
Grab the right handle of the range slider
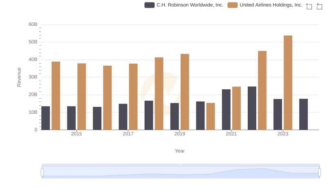tap(320, 172)
